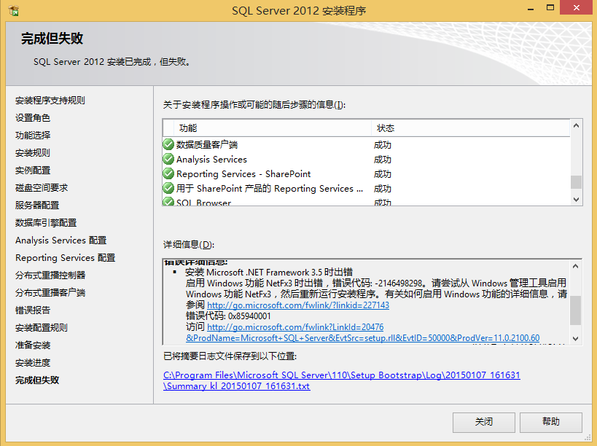Select the Analysis Services feature row text
The width and height of the screenshot is (597, 446).
click(211, 160)
